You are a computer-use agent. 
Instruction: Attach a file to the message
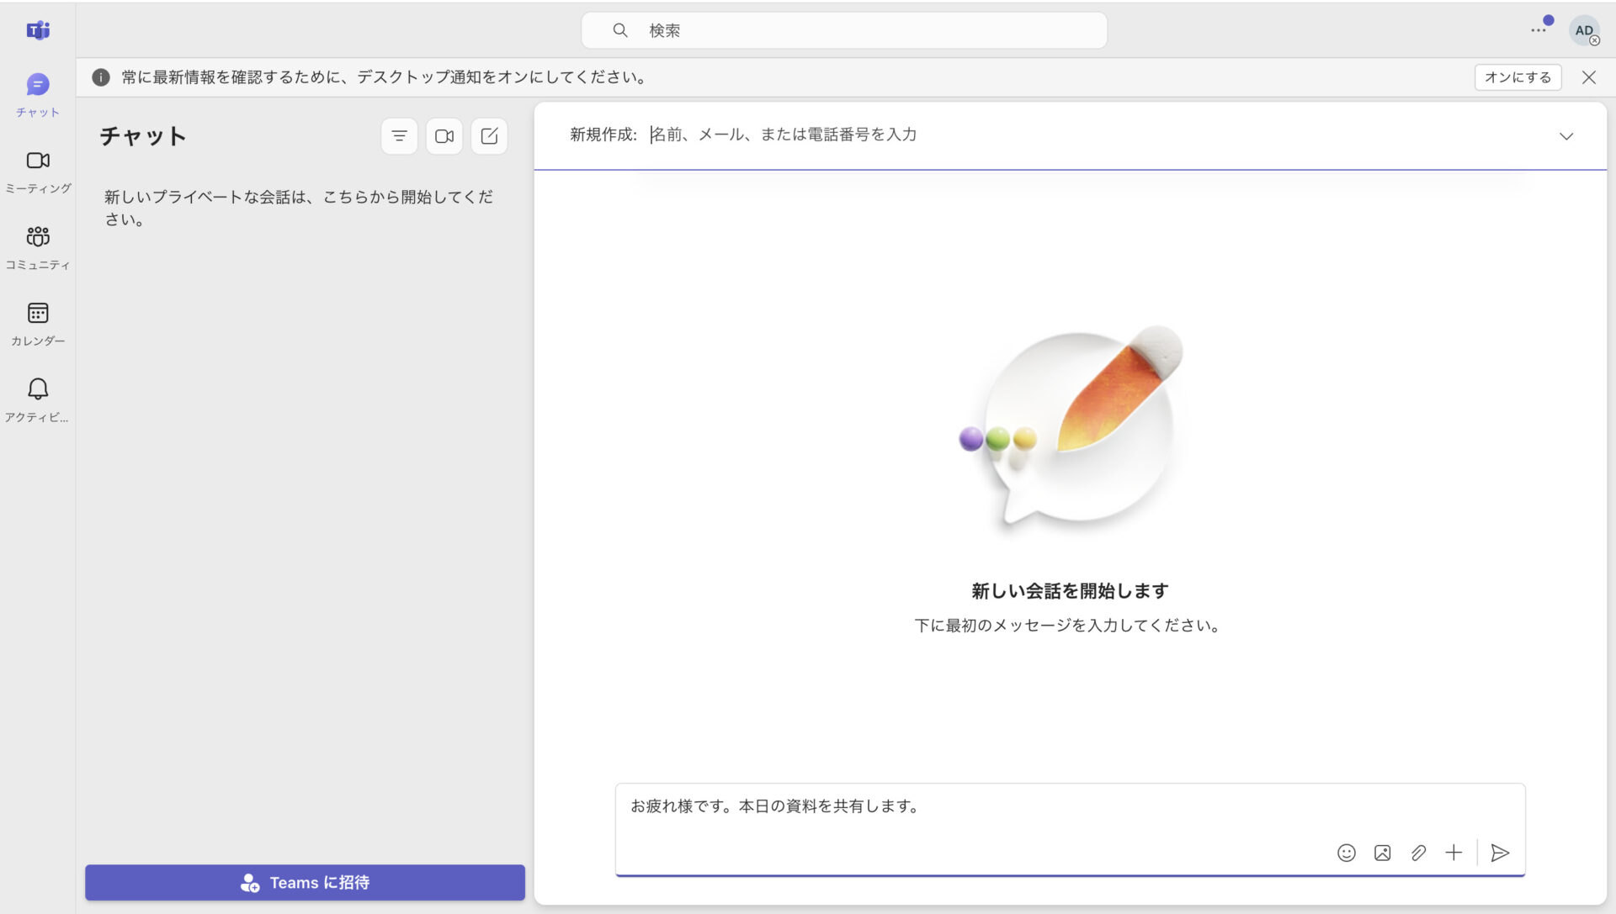(1419, 853)
